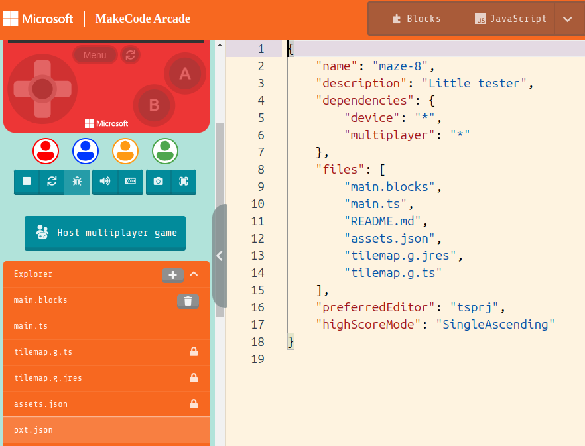The height and width of the screenshot is (446, 585).
Task: Toggle debug mode bug icon
Action: [x=77, y=182]
